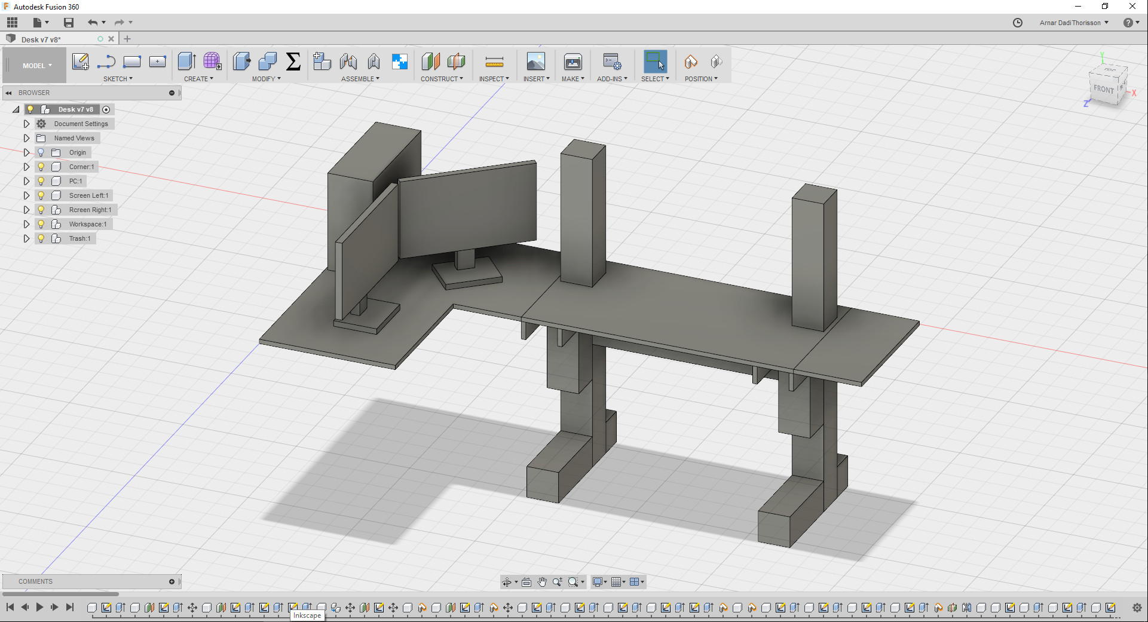
Task: Open the MODEL workspace dropdown
Action: [37, 66]
